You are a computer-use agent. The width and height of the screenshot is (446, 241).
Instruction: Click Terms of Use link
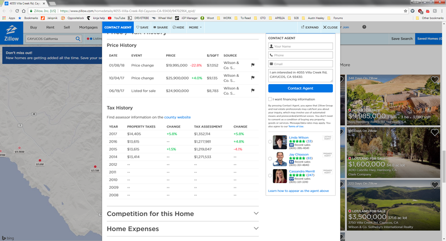click(296, 126)
